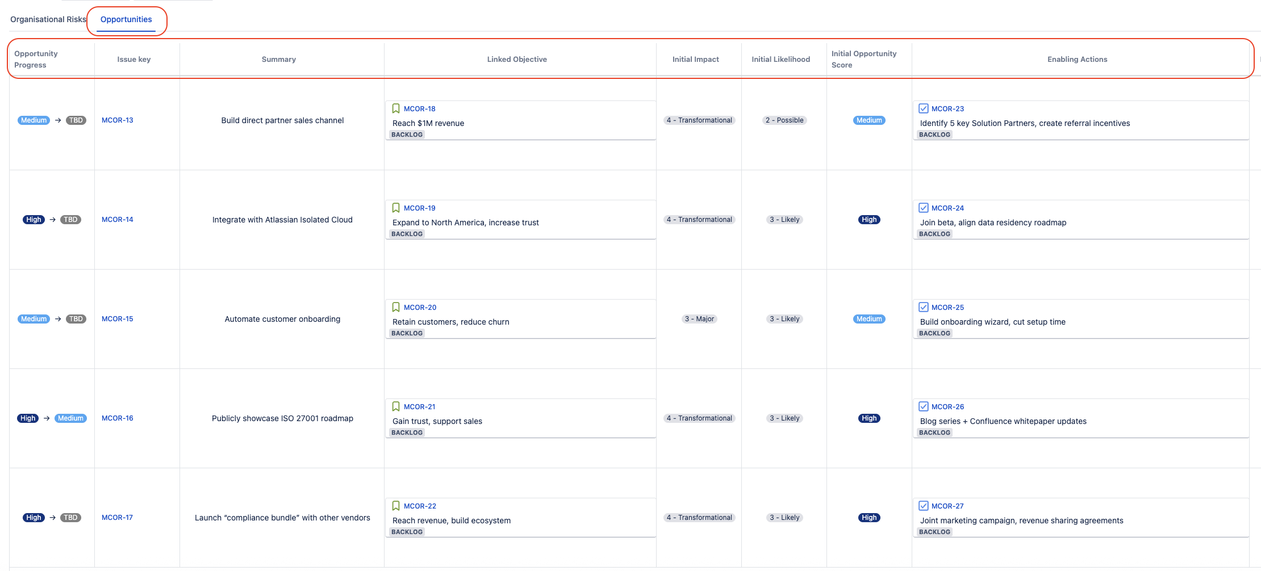Image resolution: width=1261 pixels, height=571 pixels.
Task: Select the Opportunities tab
Action: pos(126,19)
